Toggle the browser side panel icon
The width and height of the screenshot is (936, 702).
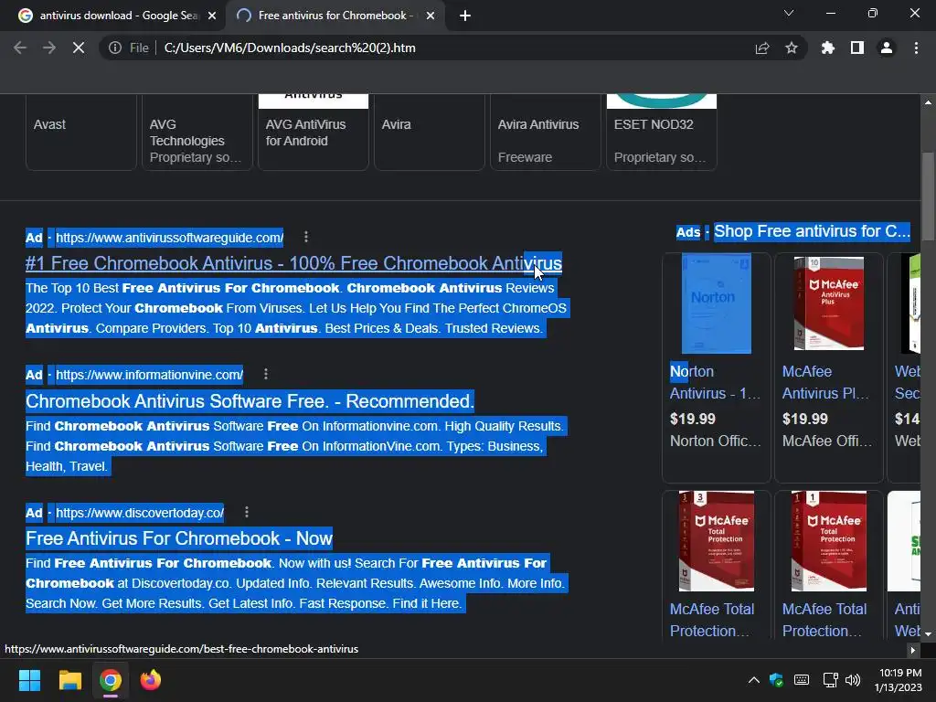pos(856,48)
